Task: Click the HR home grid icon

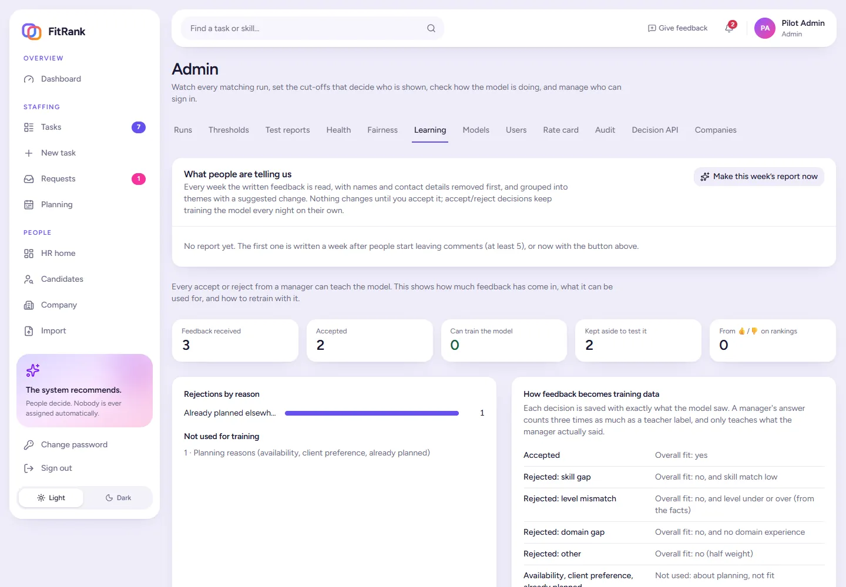Action: [x=29, y=254]
